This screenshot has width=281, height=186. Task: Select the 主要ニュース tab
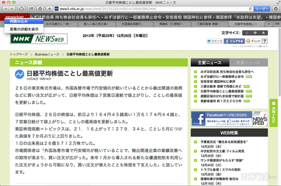(x=210, y=63)
